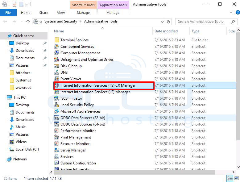Click the Internet Information Services (IIS) Manager icon
This screenshot has height=182, width=240.
(57, 92)
